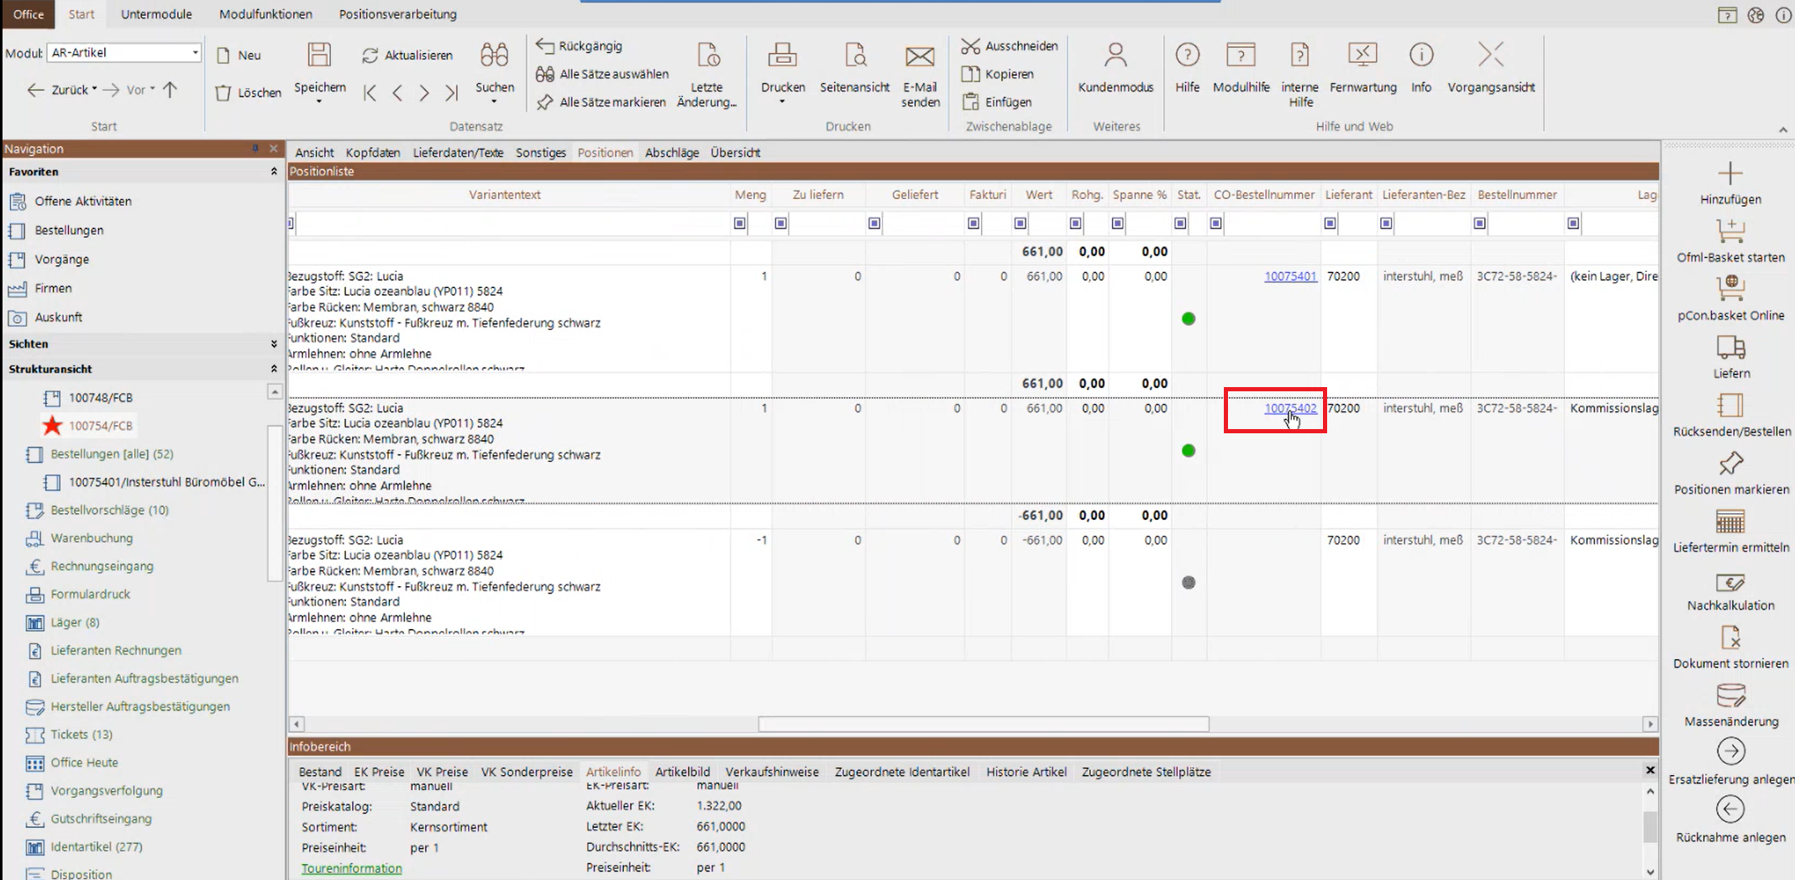Open the Modulfunktionen ribbon tab
The width and height of the screenshot is (1795, 880).
265,14
